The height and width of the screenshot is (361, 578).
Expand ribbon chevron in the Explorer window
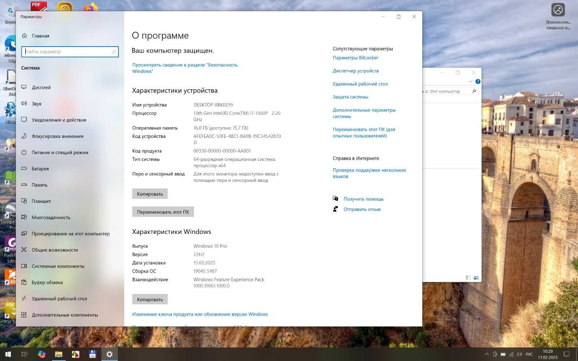coord(470,82)
